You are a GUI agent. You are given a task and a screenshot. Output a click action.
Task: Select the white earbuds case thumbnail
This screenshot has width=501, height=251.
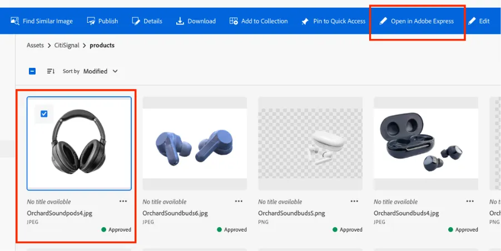pyautogui.click(x=310, y=143)
